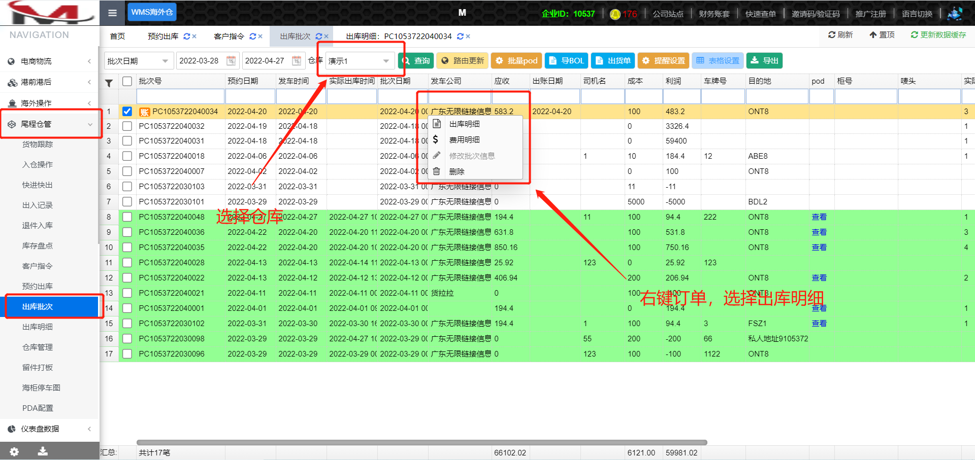Uncheck the PC1053722040034 row checkbox

tap(127, 112)
